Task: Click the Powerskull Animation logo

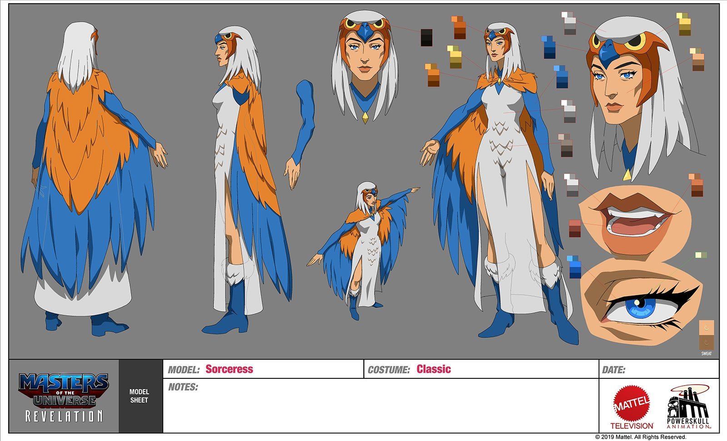Action: click(688, 406)
